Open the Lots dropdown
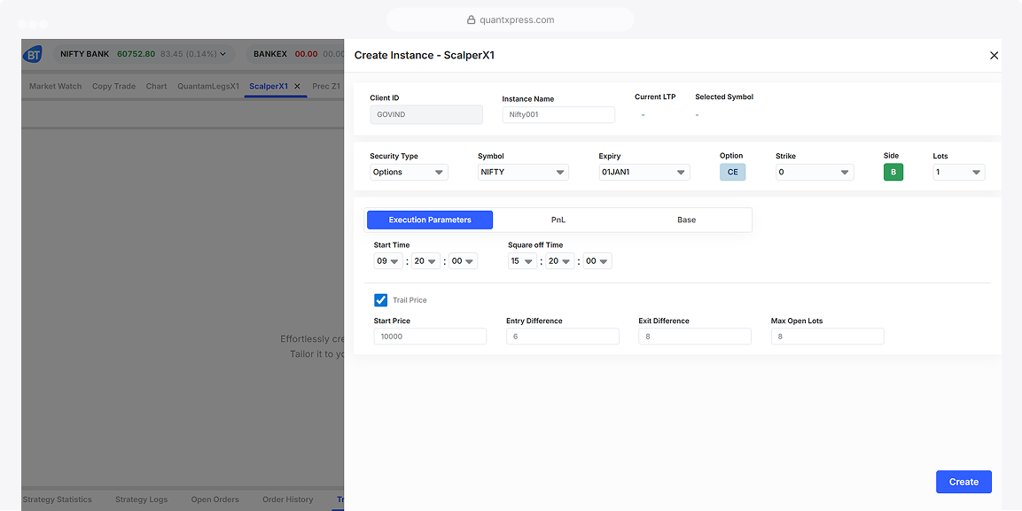Screen dimensions: 1022x511 959,172
